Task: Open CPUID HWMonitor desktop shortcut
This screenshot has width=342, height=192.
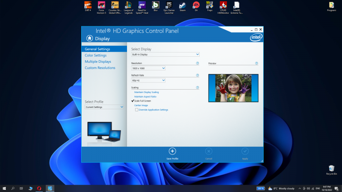Action: 223,8
